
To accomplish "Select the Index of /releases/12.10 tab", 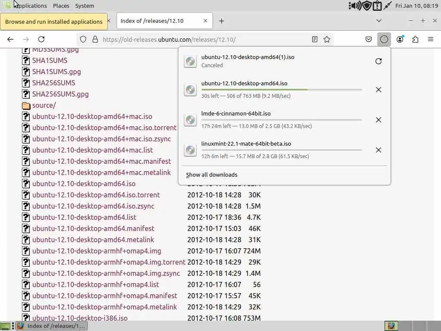I will [165, 21].
